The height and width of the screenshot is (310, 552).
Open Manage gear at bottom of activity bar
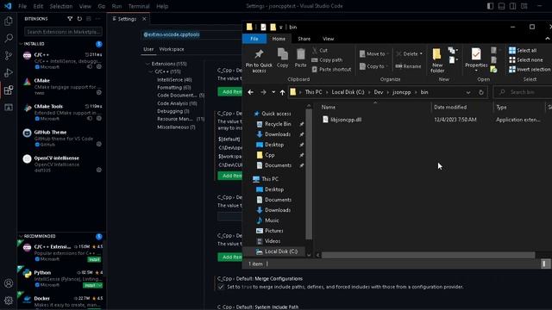(x=9, y=301)
